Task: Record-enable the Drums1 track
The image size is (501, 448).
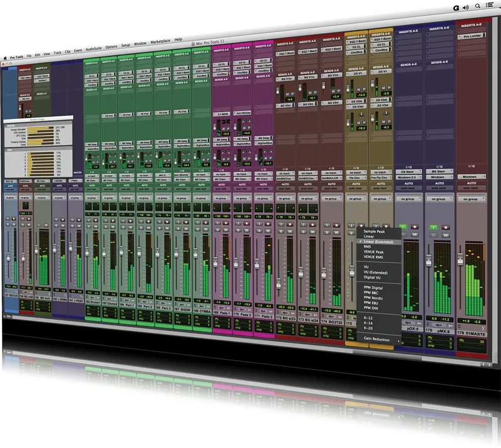Action: pos(95,220)
